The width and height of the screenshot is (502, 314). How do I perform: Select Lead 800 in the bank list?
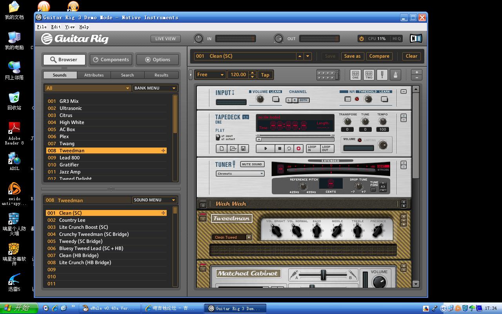pos(106,158)
